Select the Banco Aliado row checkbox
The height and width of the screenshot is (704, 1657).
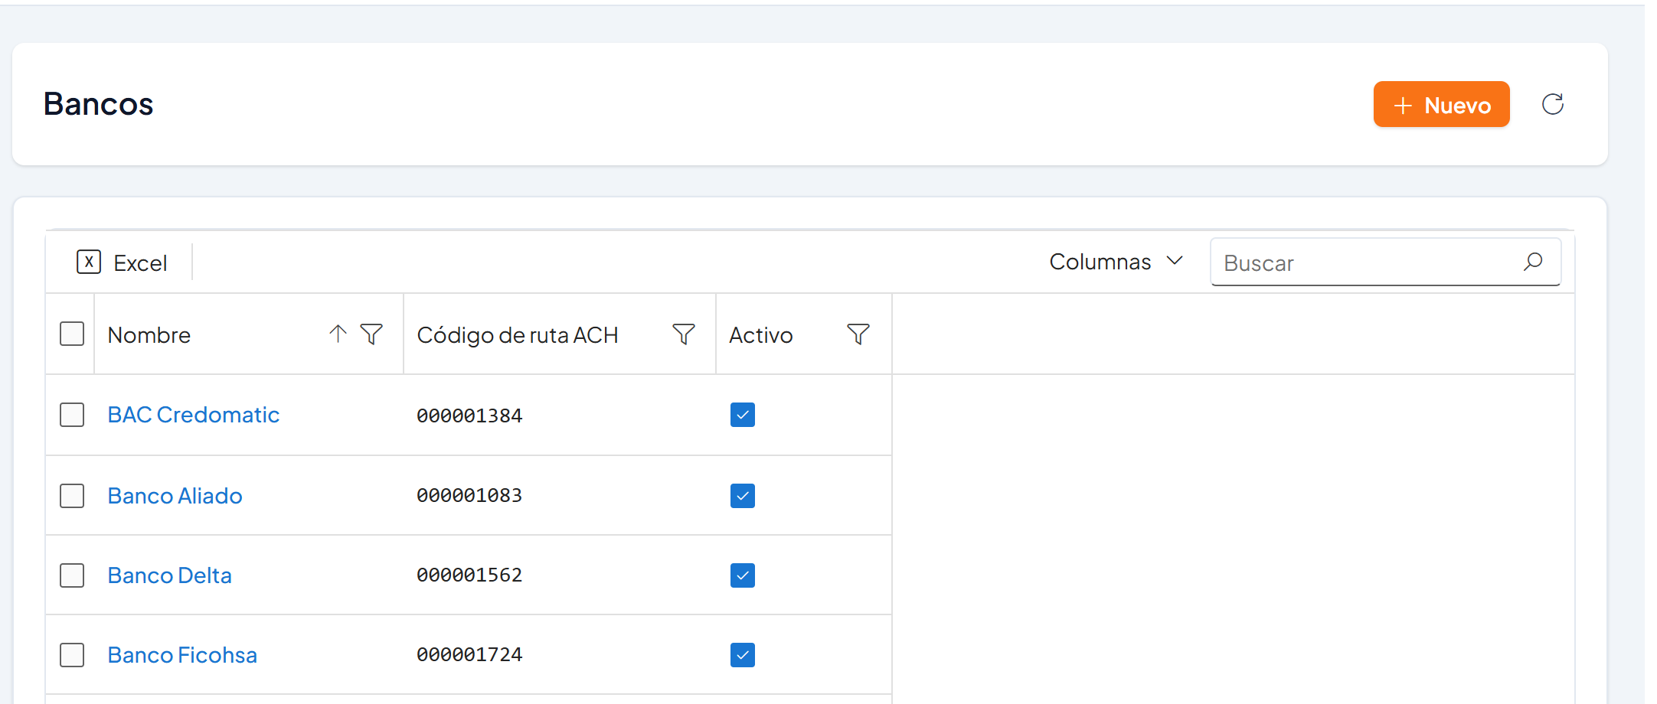coord(72,496)
